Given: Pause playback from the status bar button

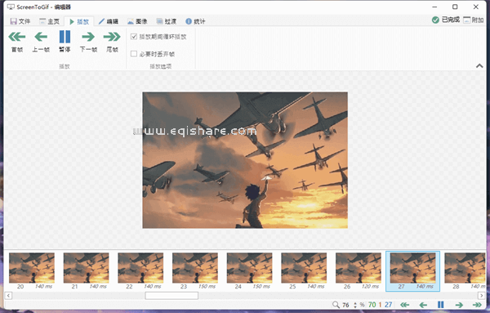Looking at the screenshot, I should point(441,305).
